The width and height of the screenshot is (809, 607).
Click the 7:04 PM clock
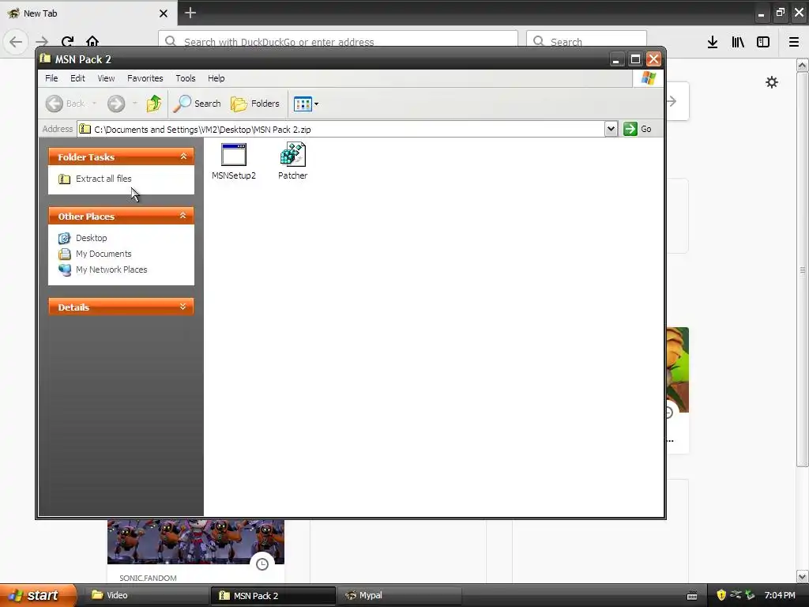coord(780,595)
